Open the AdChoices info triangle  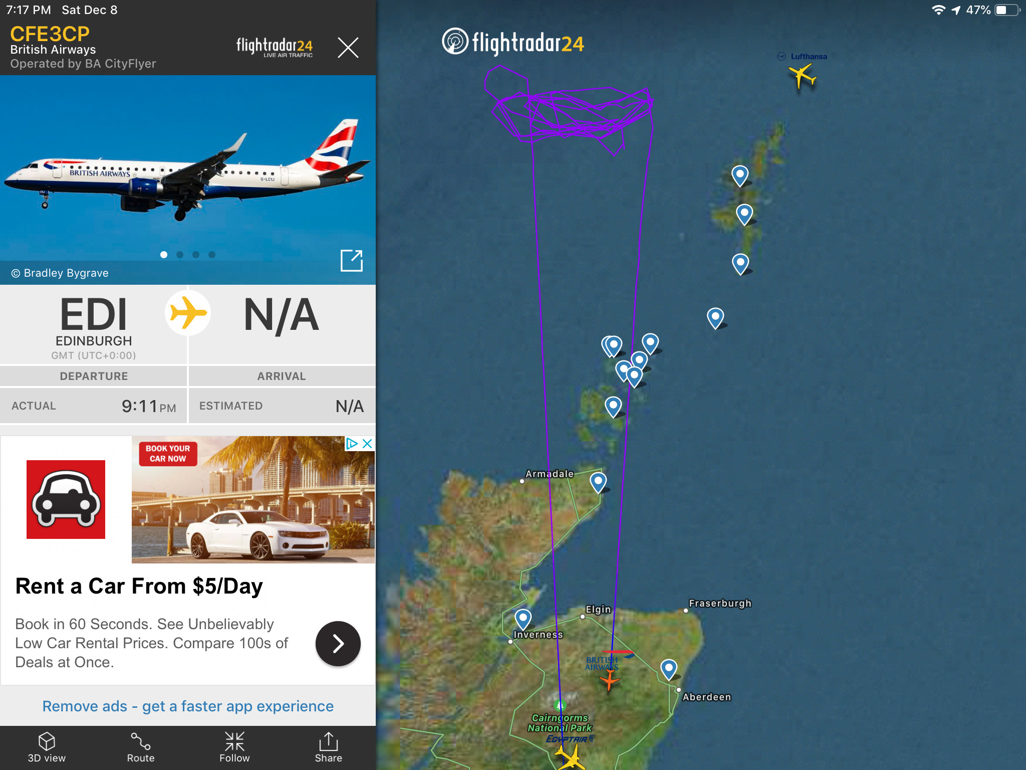(352, 444)
